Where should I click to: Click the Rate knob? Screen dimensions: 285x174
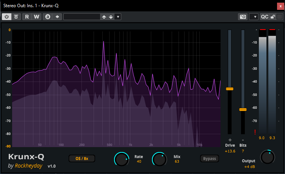coord(122,160)
